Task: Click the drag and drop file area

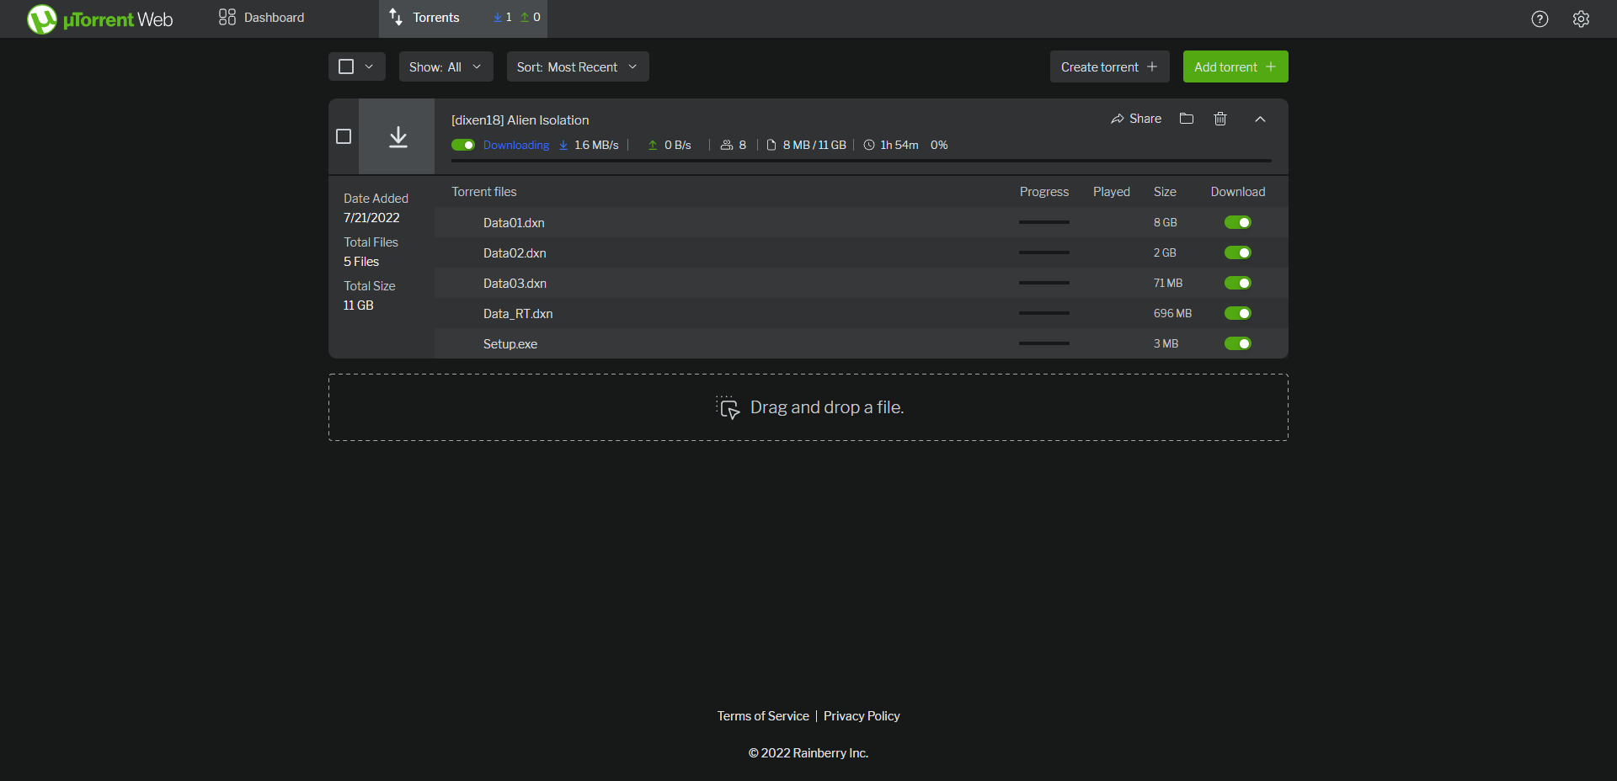Action: pos(808,407)
